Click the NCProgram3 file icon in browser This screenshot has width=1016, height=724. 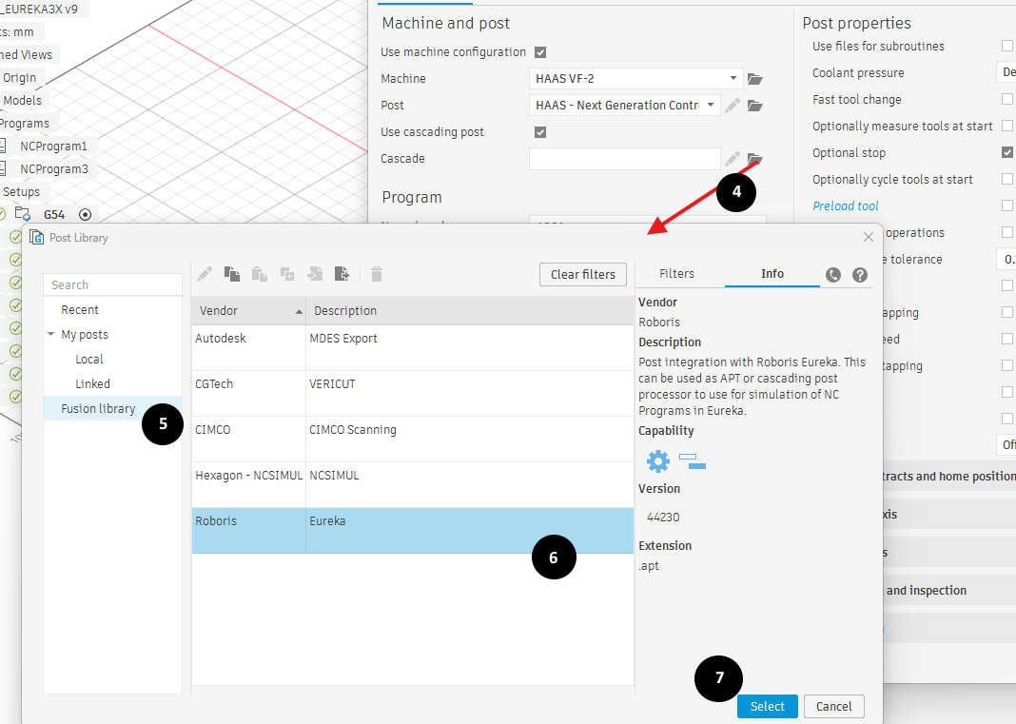click(3, 168)
